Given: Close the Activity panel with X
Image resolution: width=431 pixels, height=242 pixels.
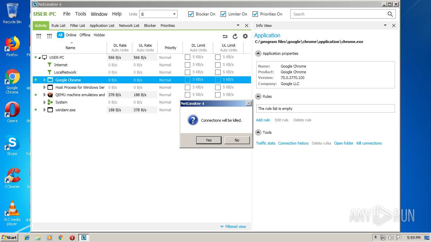Looking at the screenshot, I should coord(246,26).
